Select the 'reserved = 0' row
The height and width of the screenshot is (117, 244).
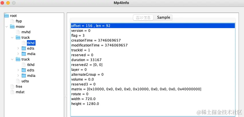point(153,55)
